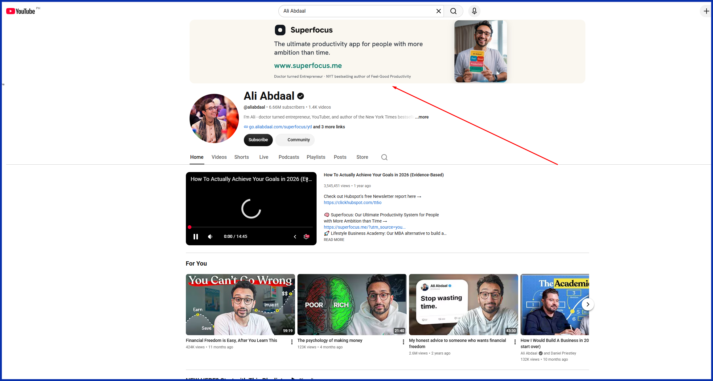Open the Podcasts tab

pyautogui.click(x=289, y=157)
